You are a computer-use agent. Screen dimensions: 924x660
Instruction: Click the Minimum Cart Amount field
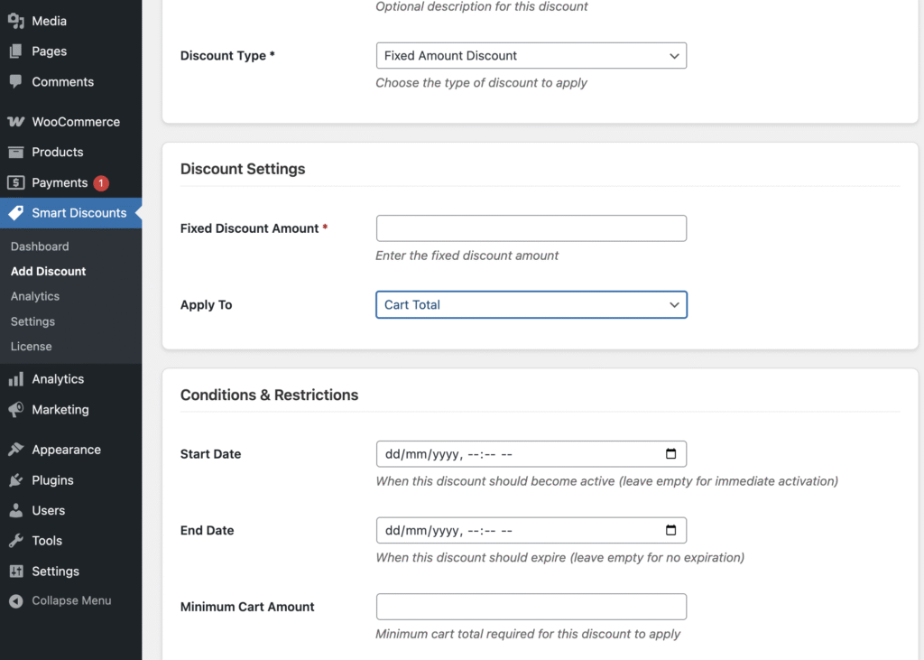[531, 607]
